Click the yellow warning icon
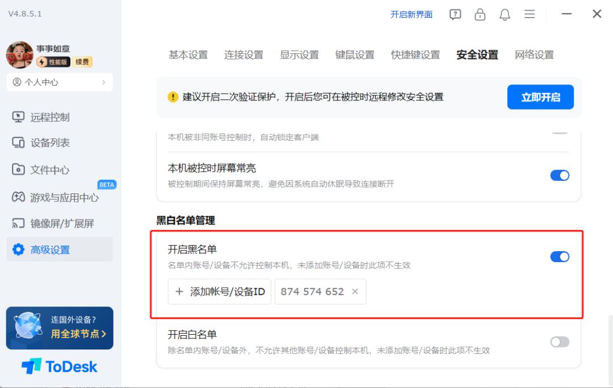Screen dimensions: 613x388 tap(173, 97)
